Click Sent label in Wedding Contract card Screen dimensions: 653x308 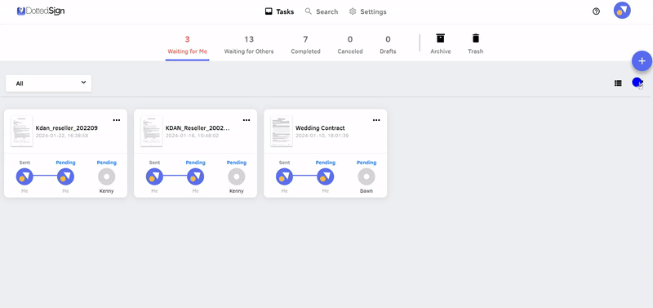[x=284, y=163]
